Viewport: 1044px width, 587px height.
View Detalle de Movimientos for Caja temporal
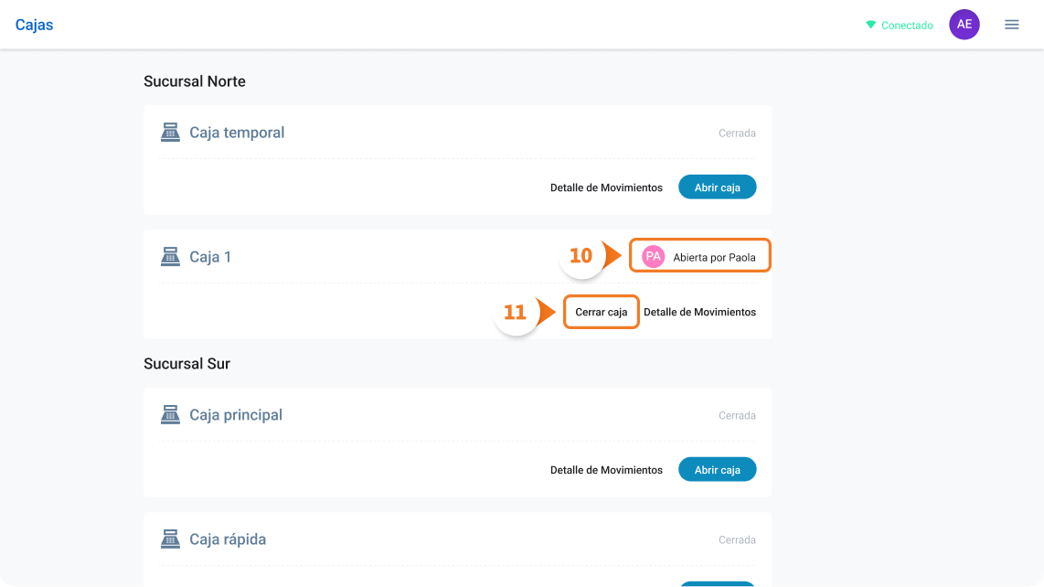[606, 187]
